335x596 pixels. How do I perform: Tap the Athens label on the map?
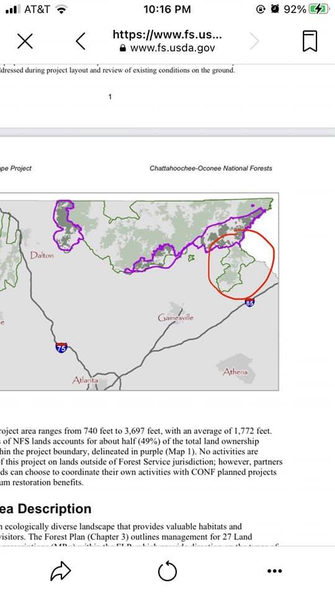(235, 371)
